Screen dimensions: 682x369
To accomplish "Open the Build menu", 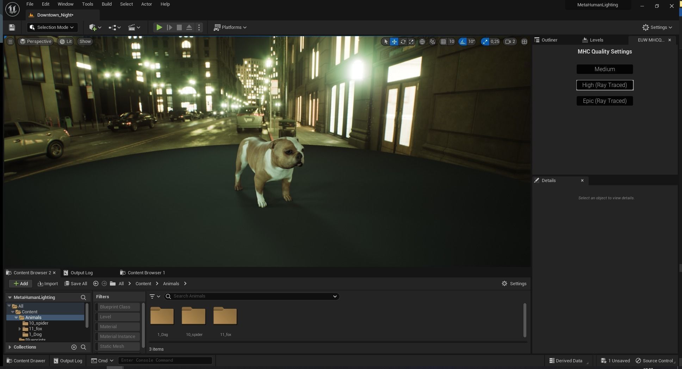I will click(107, 4).
